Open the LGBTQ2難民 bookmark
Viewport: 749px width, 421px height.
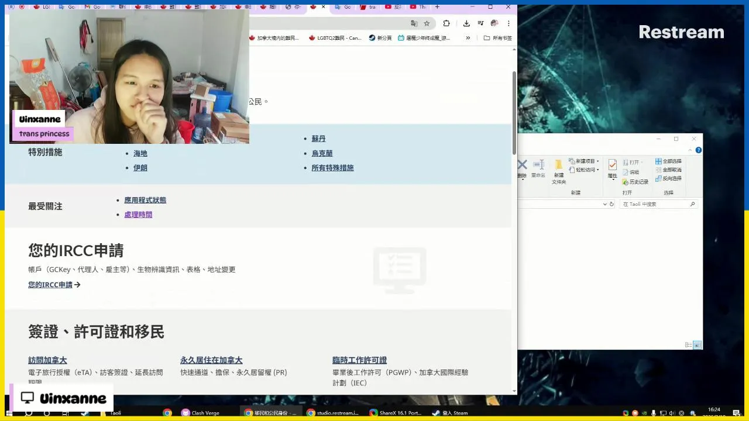point(335,38)
